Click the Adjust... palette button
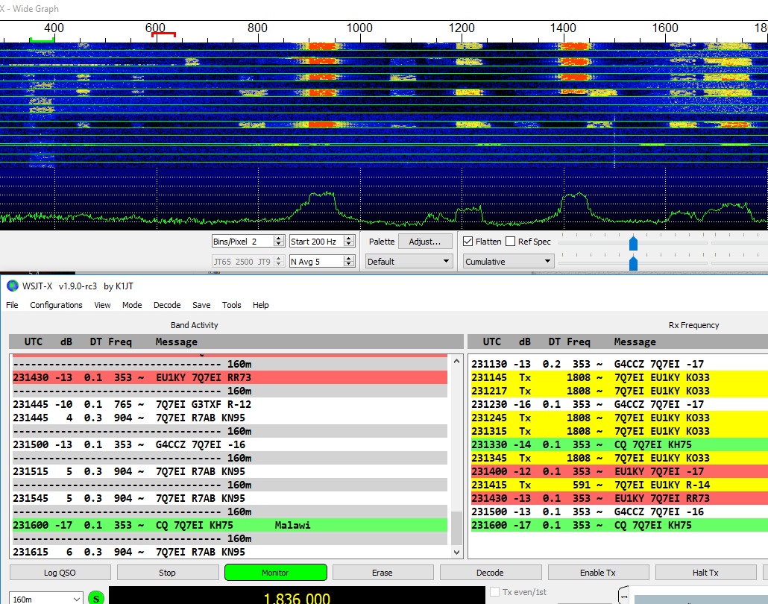 [x=425, y=242]
